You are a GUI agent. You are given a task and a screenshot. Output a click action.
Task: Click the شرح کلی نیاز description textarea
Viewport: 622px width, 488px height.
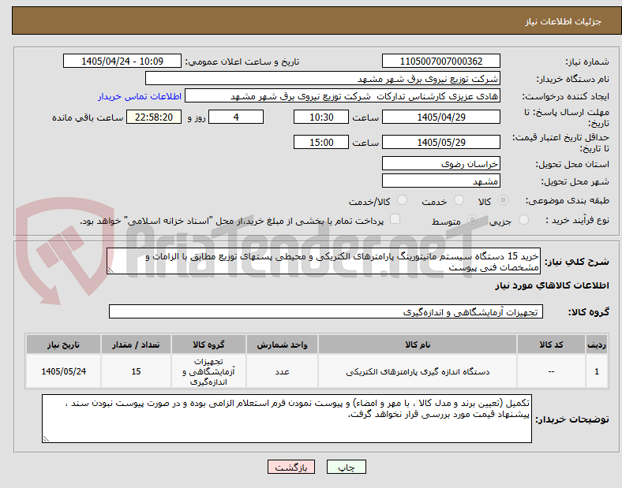click(x=324, y=262)
